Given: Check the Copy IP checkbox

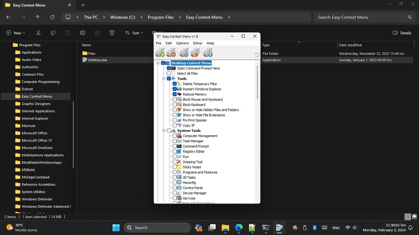Looking at the screenshot, I should [x=175, y=125].
